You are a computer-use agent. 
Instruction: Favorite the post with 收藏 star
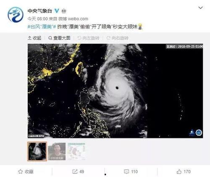(26, 172)
